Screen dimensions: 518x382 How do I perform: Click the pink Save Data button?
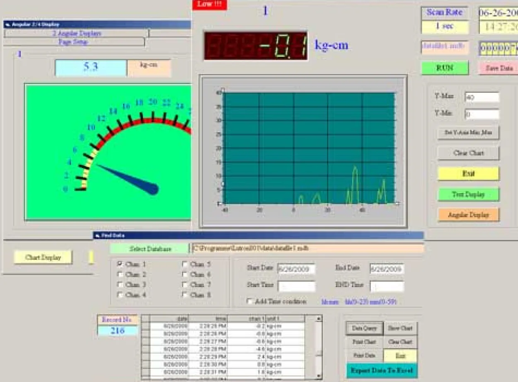tap(499, 68)
